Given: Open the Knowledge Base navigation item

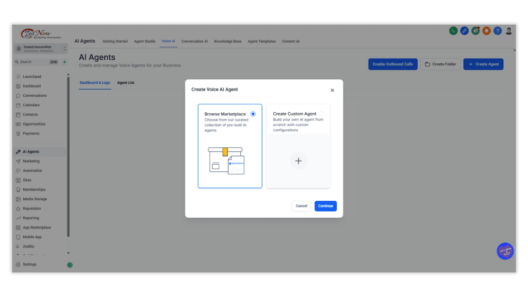Looking at the screenshot, I should coord(227,41).
